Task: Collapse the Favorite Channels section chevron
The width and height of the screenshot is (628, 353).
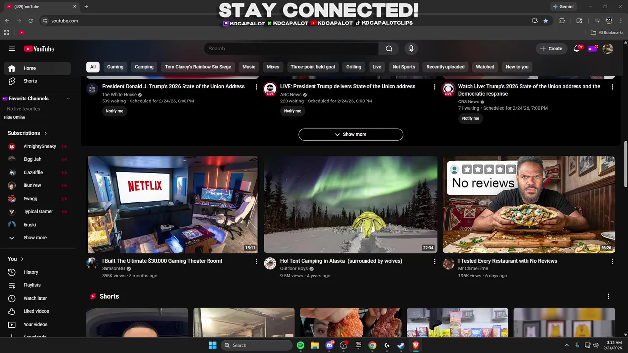Action: click(68, 99)
